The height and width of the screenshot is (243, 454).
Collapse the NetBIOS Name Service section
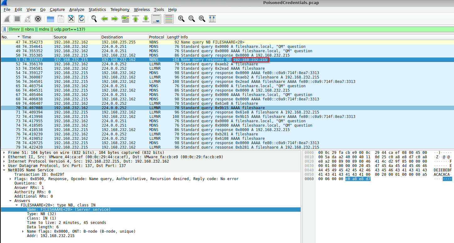coord(4,170)
